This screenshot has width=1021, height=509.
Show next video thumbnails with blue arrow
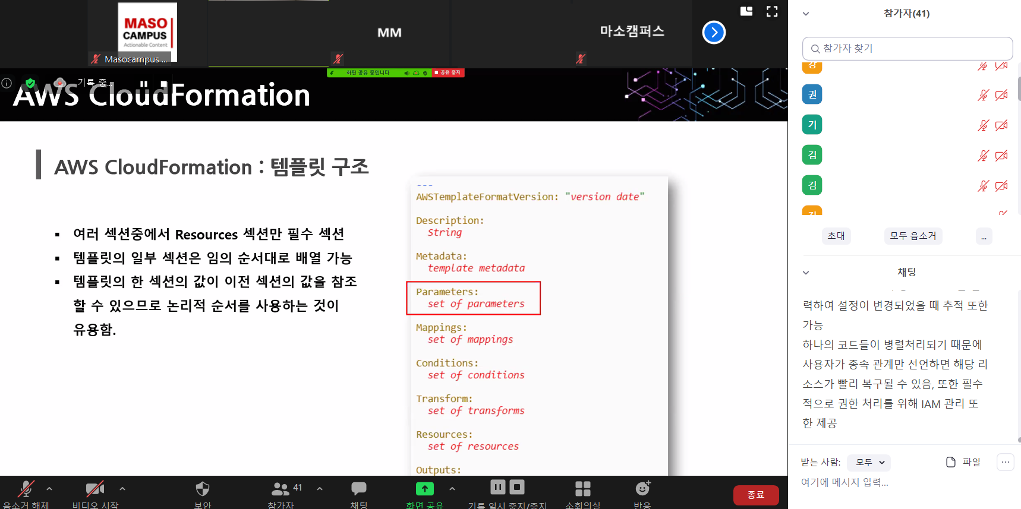click(x=714, y=33)
